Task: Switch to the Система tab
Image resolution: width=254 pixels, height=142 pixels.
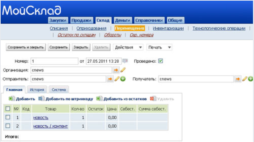Action: point(59,89)
